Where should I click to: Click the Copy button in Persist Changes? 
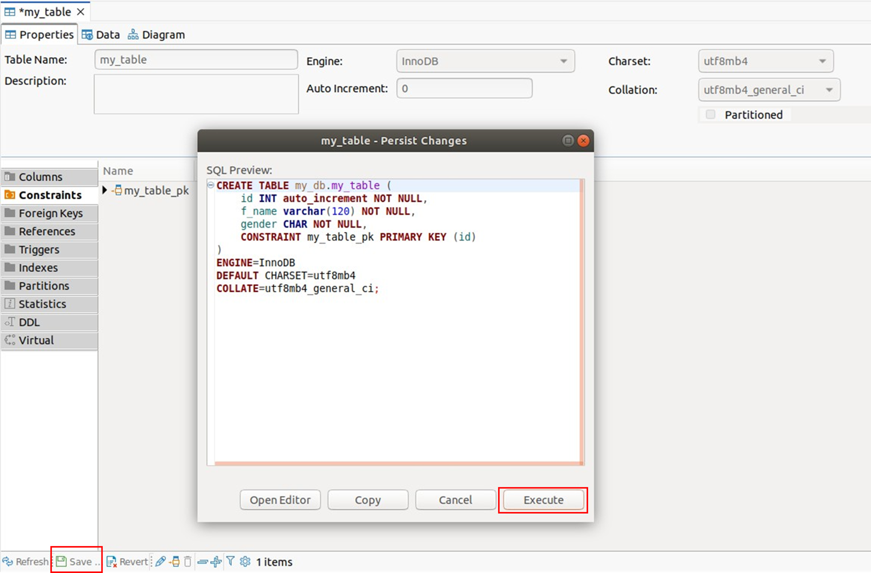[x=368, y=500]
